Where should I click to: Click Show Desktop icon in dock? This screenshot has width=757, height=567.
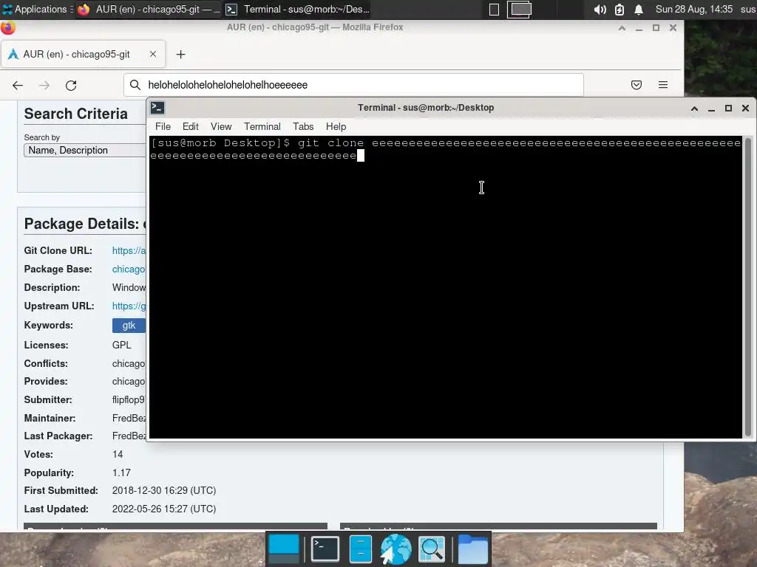[x=284, y=549]
